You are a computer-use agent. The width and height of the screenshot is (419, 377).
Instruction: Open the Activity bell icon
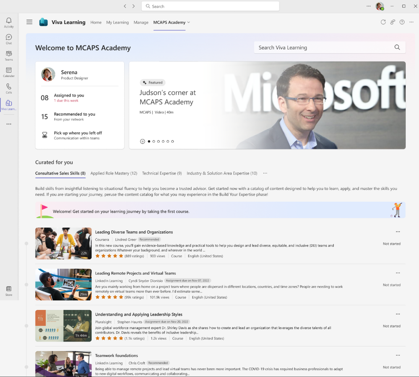pyautogui.click(x=9, y=23)
